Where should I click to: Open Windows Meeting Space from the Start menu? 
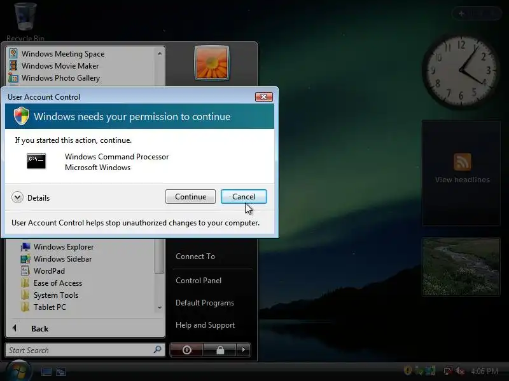(63, 54)
